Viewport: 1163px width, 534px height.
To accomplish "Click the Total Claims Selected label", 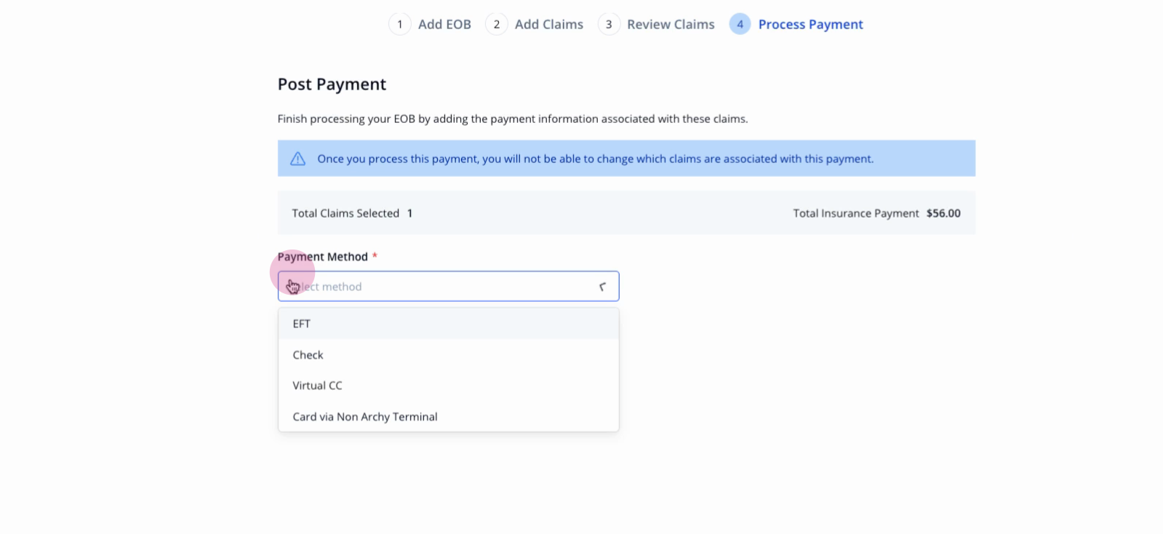I will tap(345, 213).
